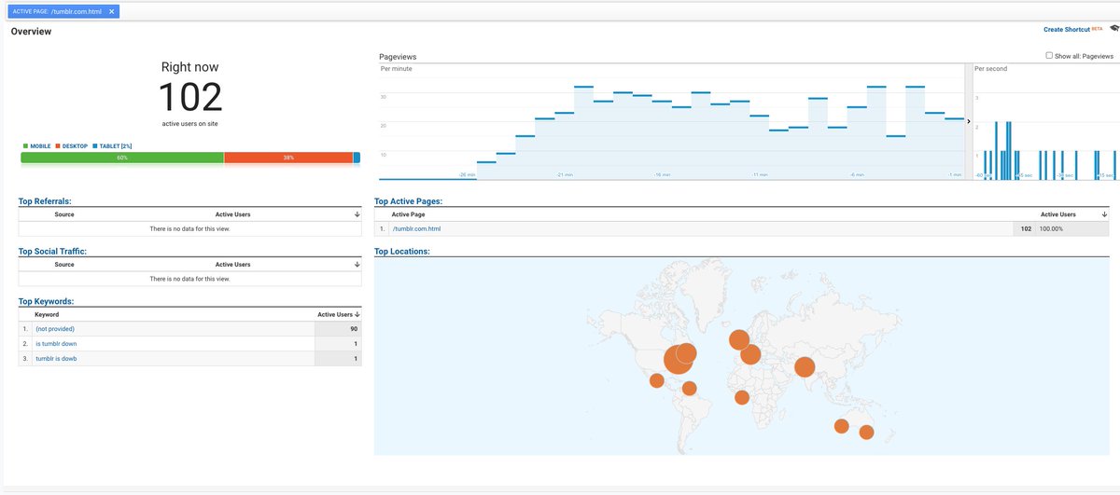Select the 'is tumblr down' keyword

point(56,344)
